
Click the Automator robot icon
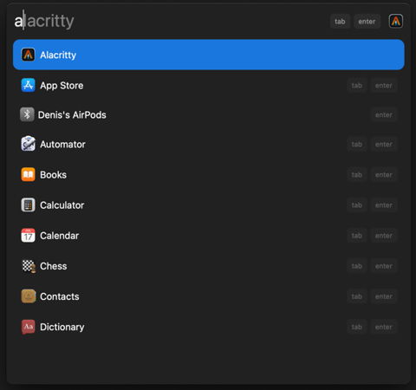28,144
